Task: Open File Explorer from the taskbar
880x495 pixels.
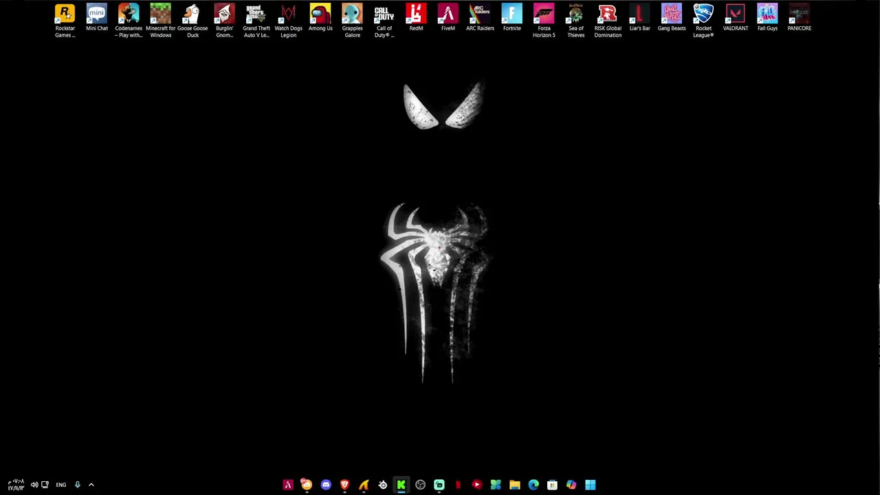Action: [x=514, y=485]
